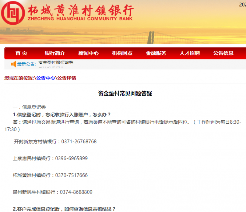Open the 银行简介 menu item

pyautogui.click(x=55, y=53)
